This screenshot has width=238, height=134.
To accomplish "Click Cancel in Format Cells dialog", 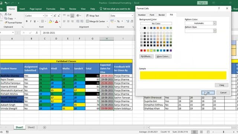I will [223, 93].
